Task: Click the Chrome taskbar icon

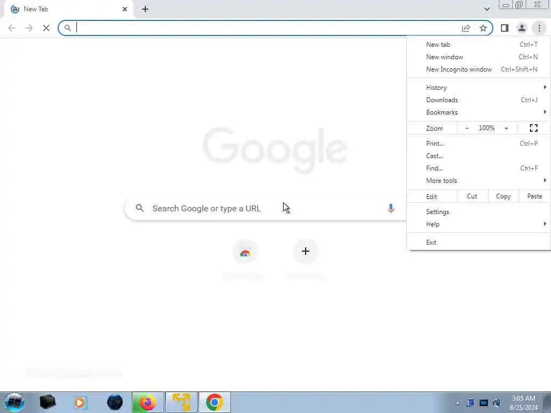Action: pos(215,402)
